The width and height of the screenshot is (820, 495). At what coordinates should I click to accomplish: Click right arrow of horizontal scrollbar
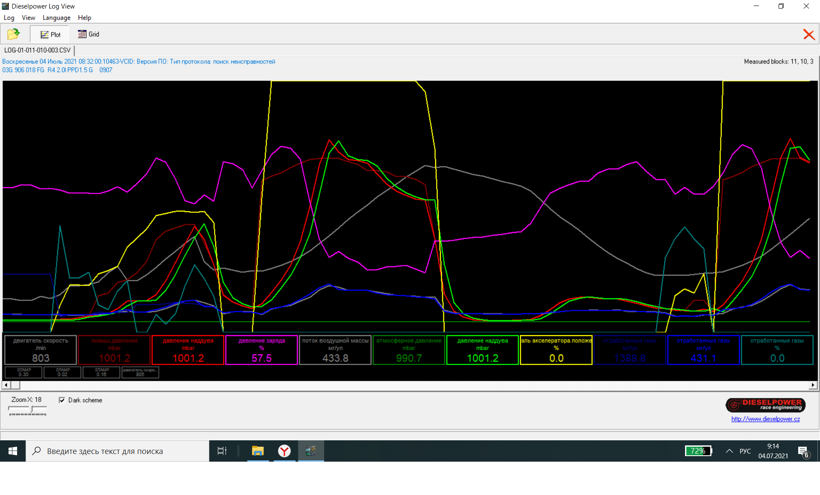(x=813, y=385)
